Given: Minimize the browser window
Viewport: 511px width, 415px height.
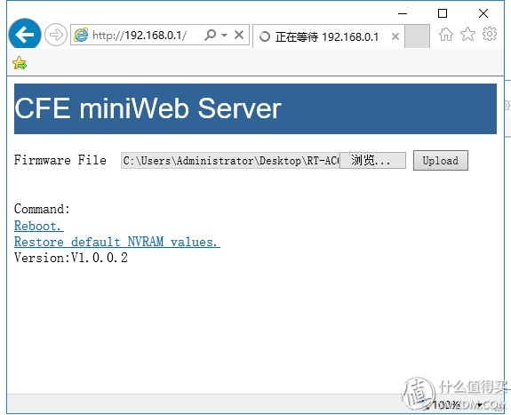Looking at the screenshot, I should click(403, 13).
